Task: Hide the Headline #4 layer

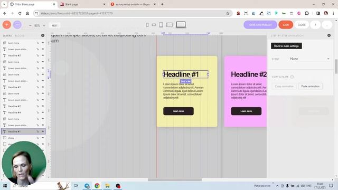Action: tap(43, 112)
